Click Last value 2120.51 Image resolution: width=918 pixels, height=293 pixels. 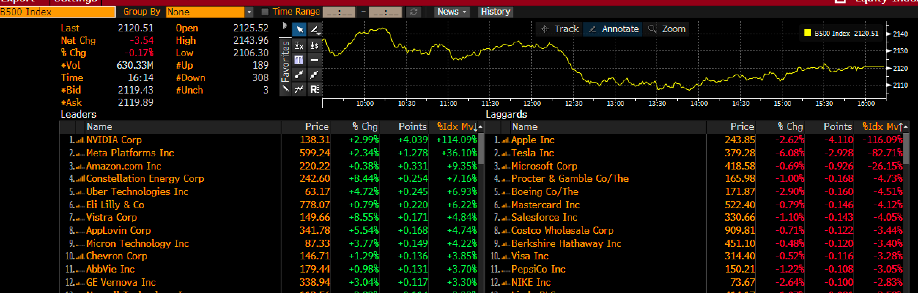click(x=136, y=28)
